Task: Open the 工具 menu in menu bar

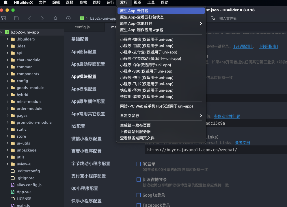Action: [x=151, y=2]
